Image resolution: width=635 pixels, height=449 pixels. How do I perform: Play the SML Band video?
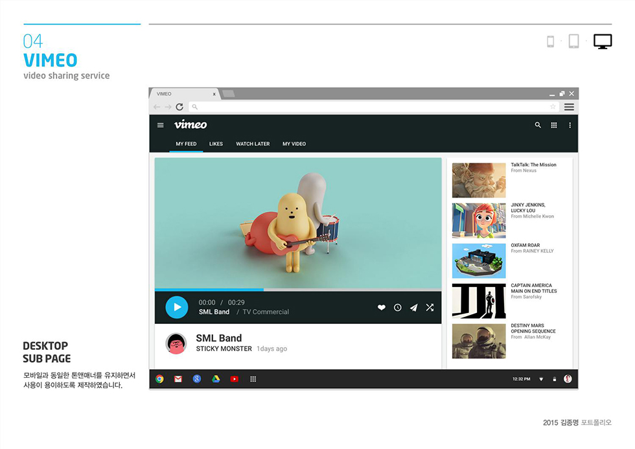pyautogui.click(x=176, y=307)
